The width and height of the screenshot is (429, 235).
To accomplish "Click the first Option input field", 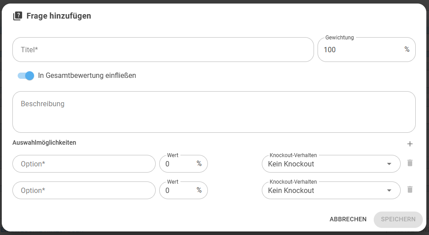I will coord(84,164).
